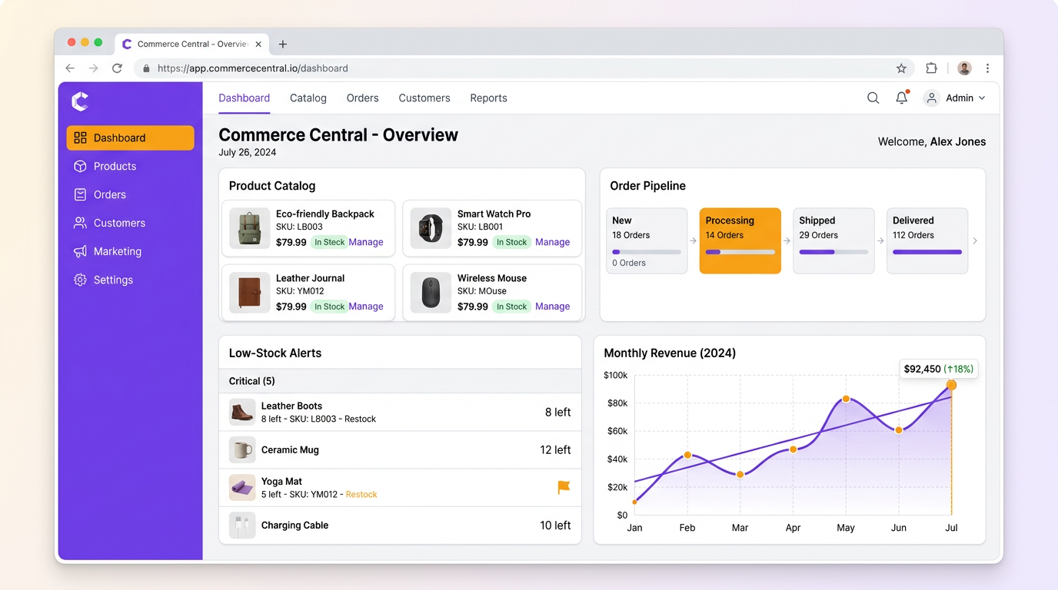Switch to the Catalog tab
The width and height of the screenshot is (1058, 590).
click(x=308, y=98)
